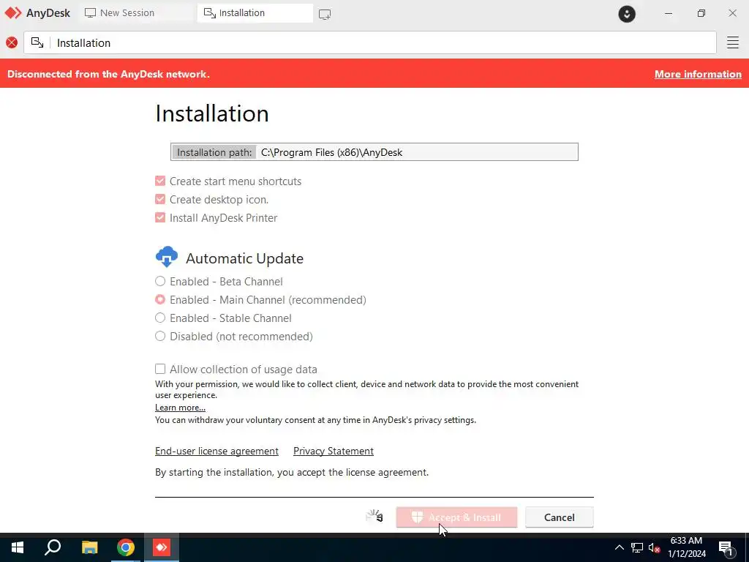The width and height of the screenshot is (749, 562).
Task: Show hidden system tray icons
Action: coord(619,547)
